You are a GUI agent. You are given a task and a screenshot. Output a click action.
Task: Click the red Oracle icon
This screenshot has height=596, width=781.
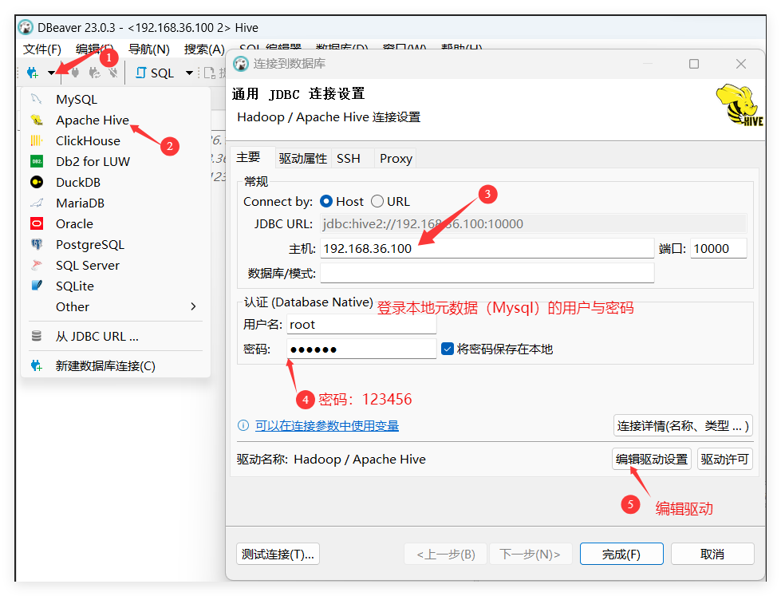click(37, 223)
